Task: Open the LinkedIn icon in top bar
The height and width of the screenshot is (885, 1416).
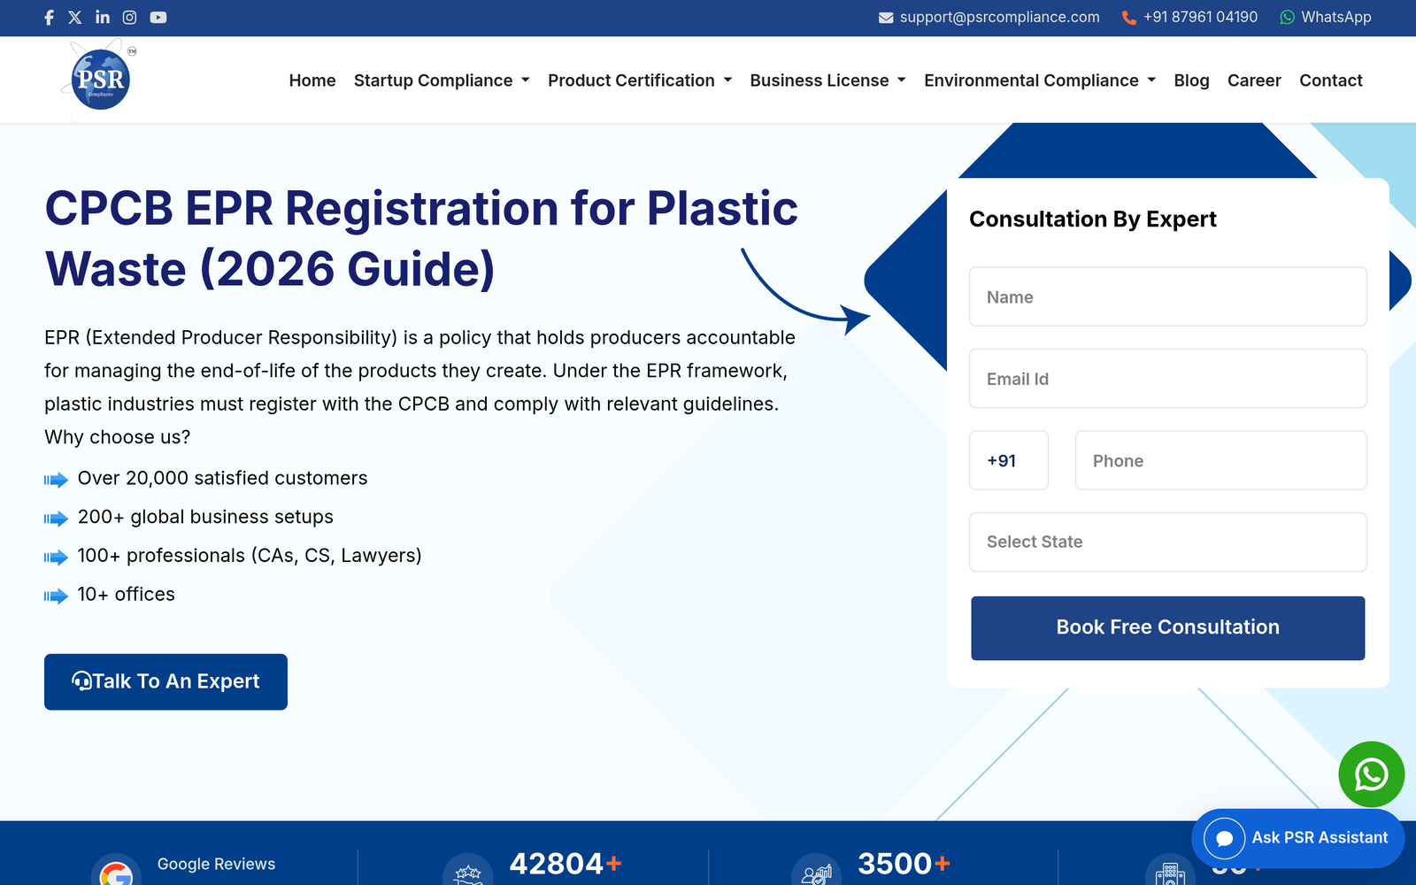Action: tap(103, 17)
